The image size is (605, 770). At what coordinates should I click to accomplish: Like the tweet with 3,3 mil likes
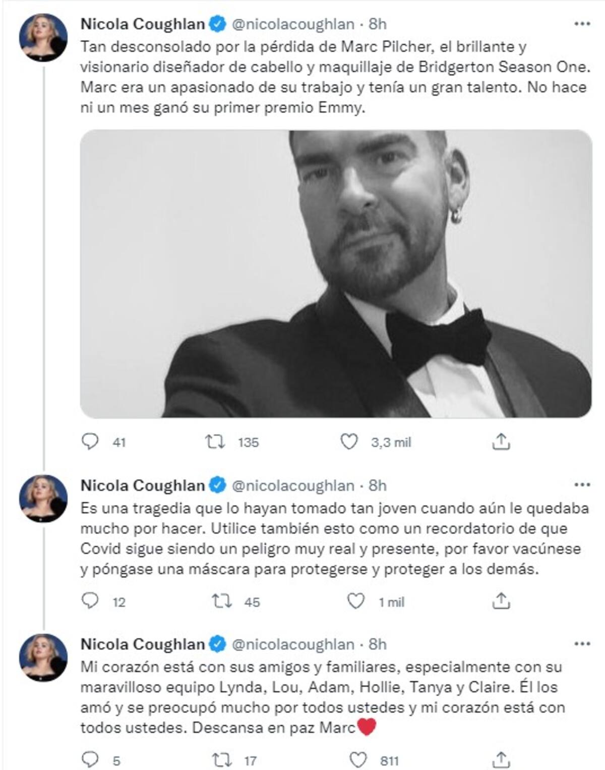349,442
